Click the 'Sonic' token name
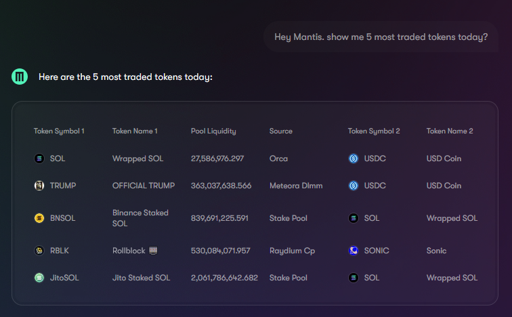 point(436,251)
